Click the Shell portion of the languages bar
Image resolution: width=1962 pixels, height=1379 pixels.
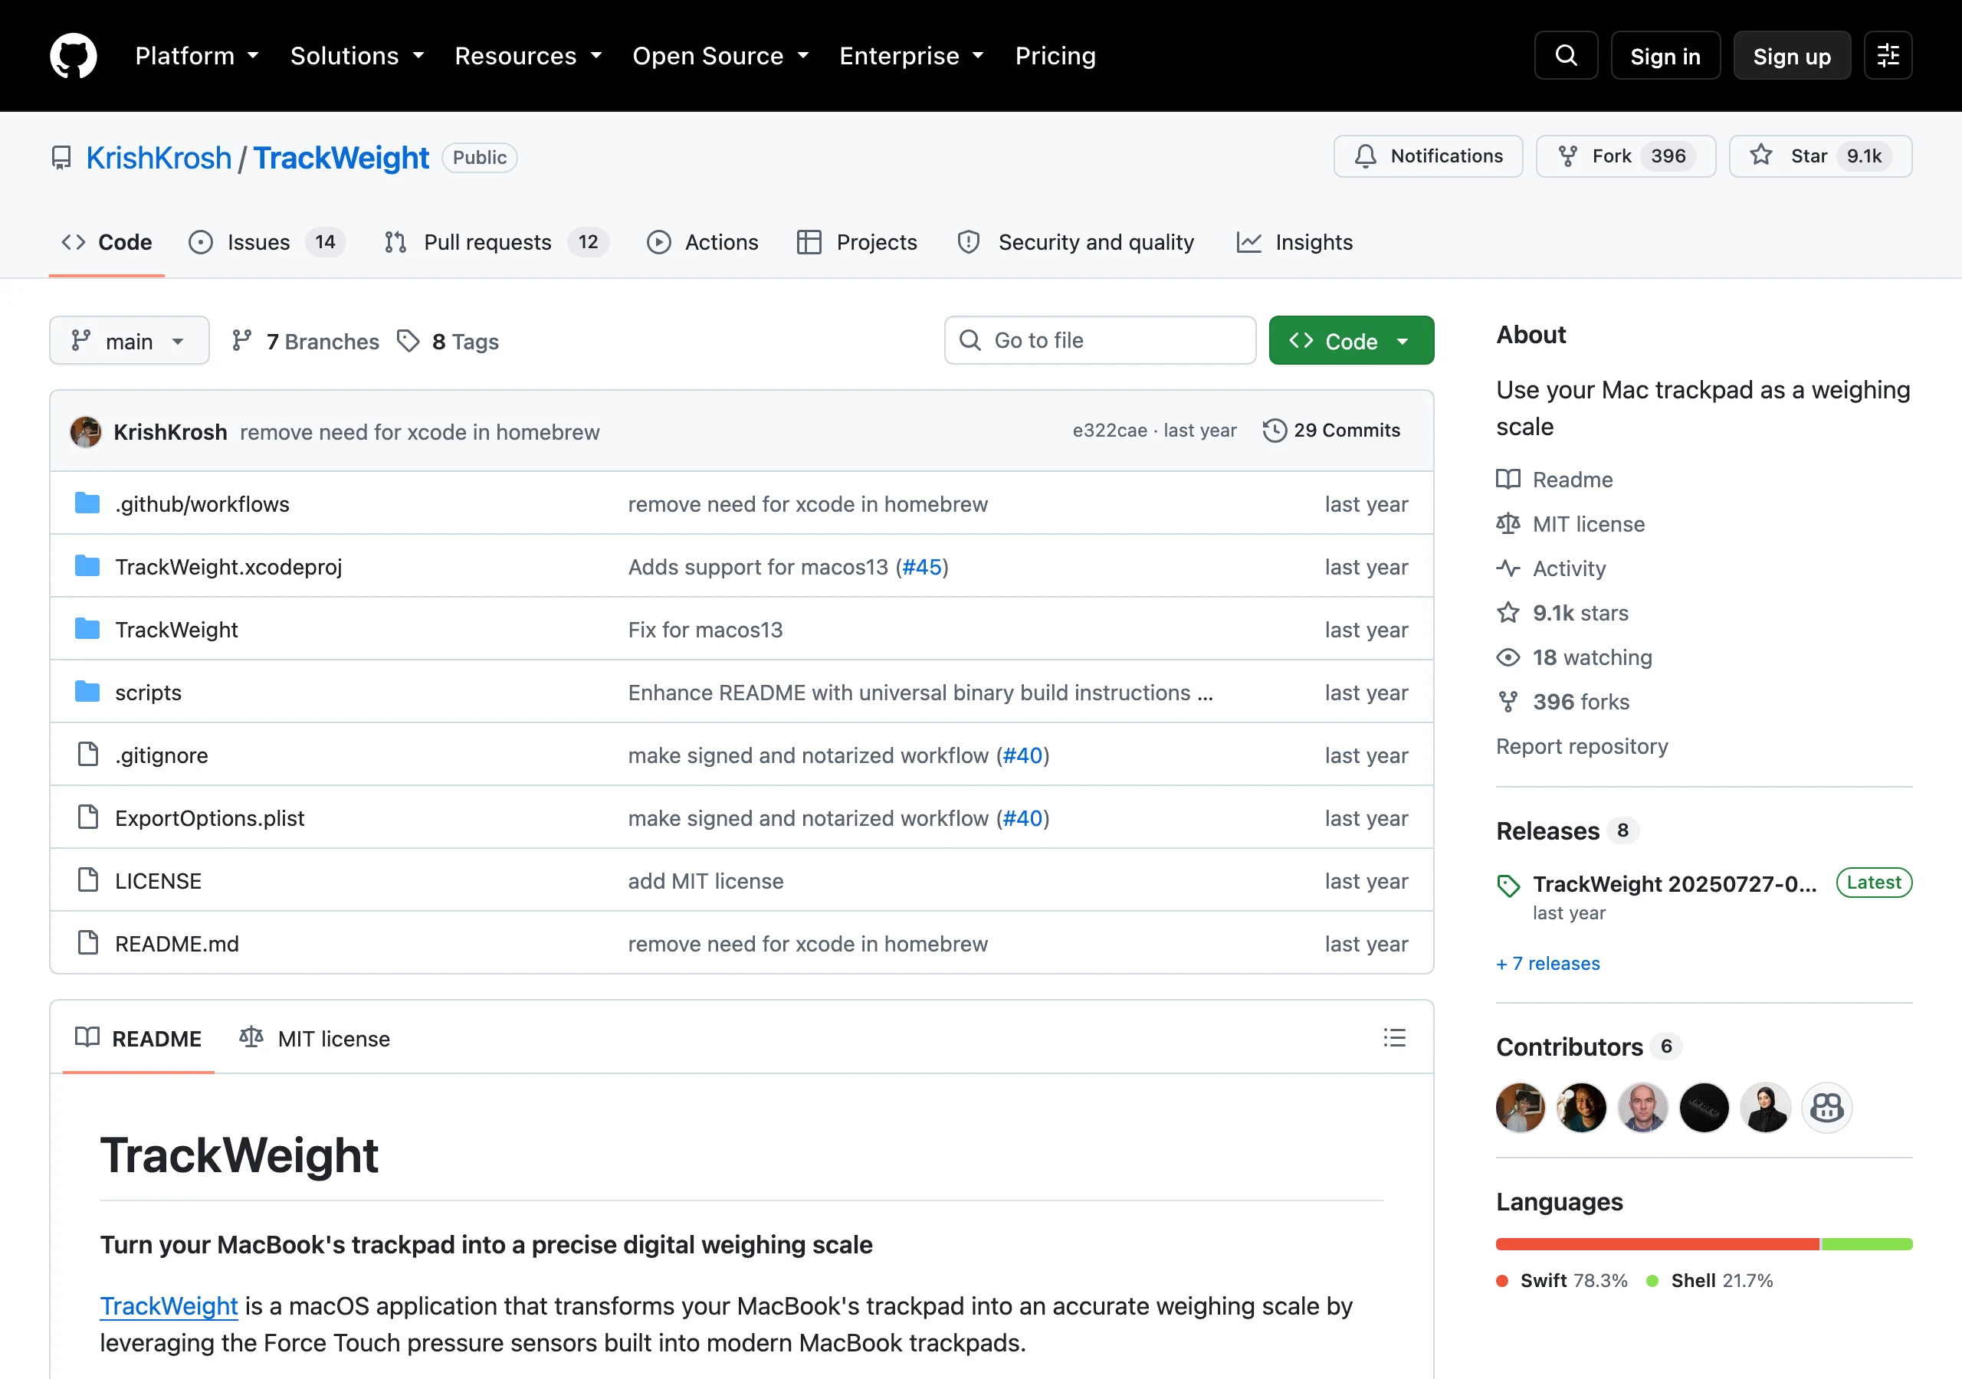pos(1867,1244)
